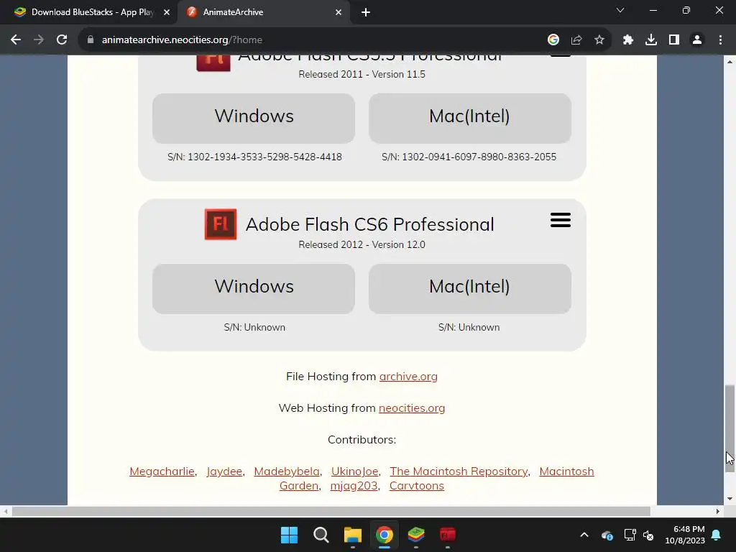Click the horizontal scrollbar right arrow
This screenshot has height=552, width=736.
coord(718,511)
